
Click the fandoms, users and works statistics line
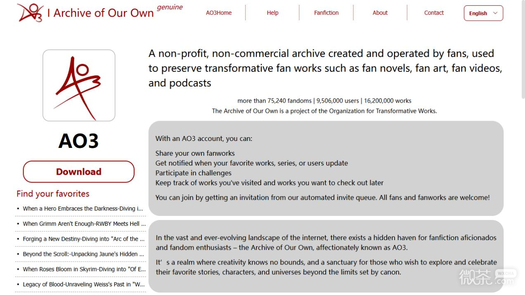[324, 101]
